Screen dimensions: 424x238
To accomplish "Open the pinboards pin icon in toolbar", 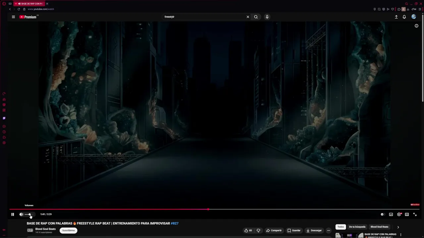I will click(375, 9).
